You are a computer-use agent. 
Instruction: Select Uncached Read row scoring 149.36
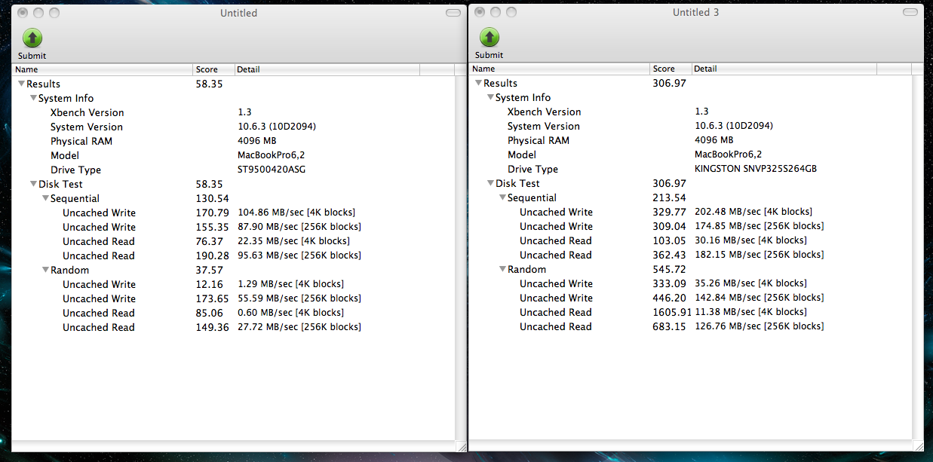coord(234,328)
